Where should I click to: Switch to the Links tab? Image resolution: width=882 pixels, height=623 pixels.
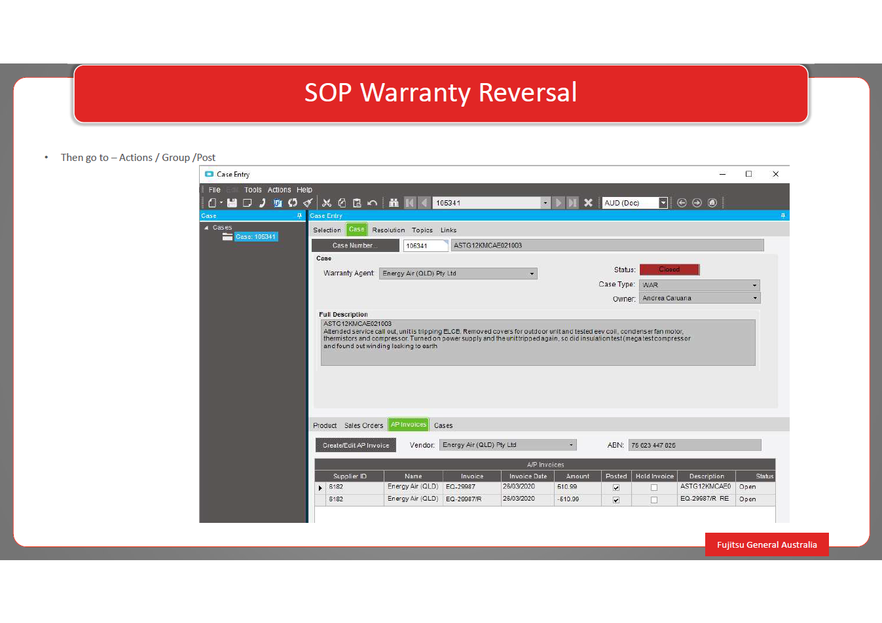click(x=449, y=230)
